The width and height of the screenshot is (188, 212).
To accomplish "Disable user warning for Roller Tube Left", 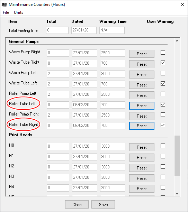I will (163, 104).
